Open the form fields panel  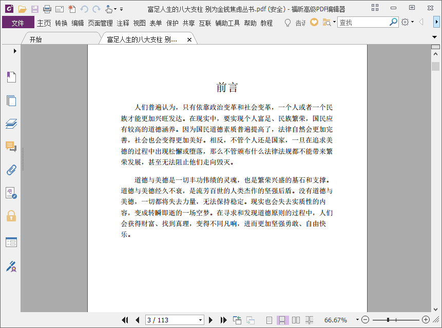11,242
